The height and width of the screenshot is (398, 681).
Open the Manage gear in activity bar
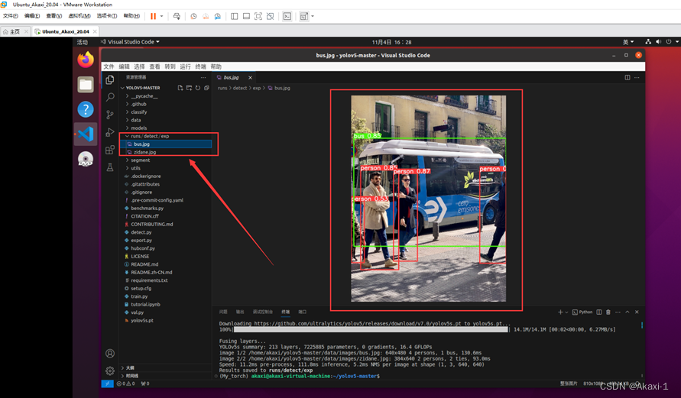click(x=110, y=371)
